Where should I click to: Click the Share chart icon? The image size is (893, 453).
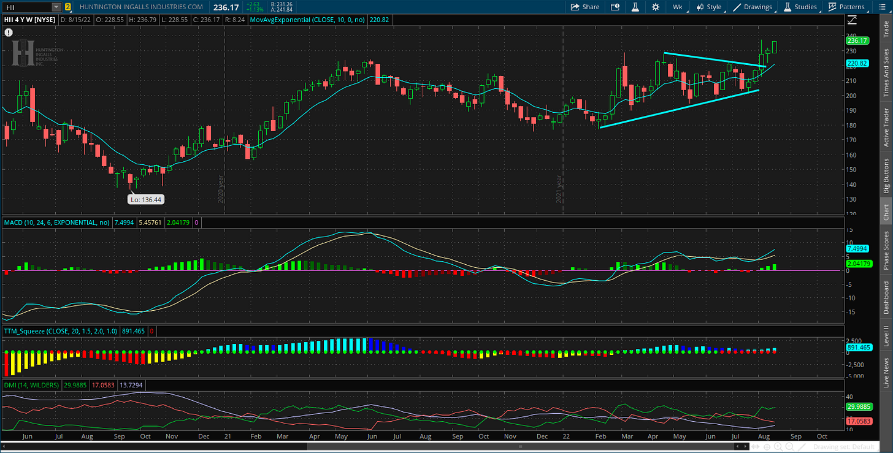[x=575, y=7]
